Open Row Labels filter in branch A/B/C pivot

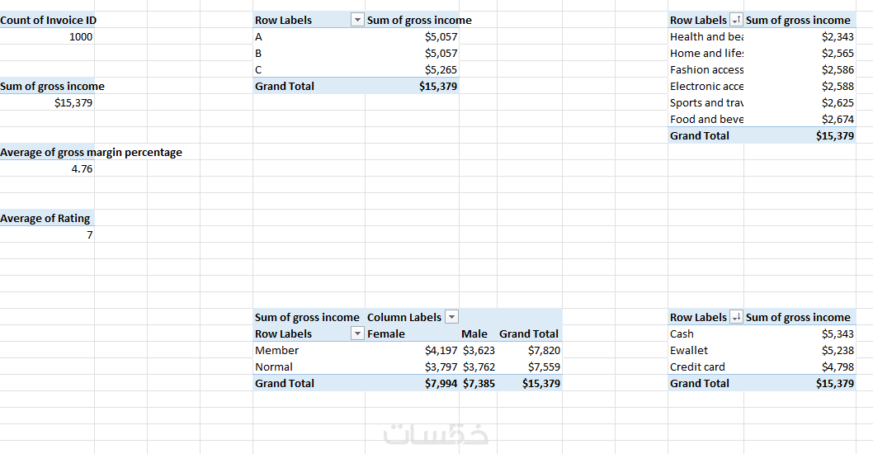click(357, 20)
